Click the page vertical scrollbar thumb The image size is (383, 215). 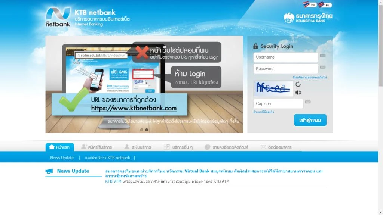tap(380, 45)
